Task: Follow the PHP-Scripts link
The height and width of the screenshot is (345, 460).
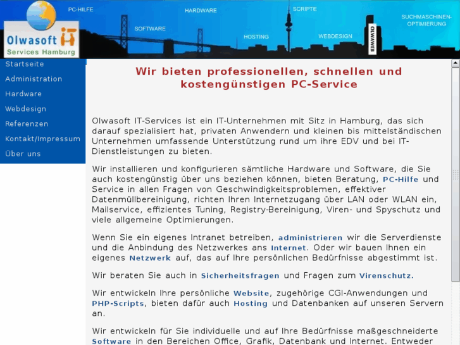Action: [x=118, y=304]
